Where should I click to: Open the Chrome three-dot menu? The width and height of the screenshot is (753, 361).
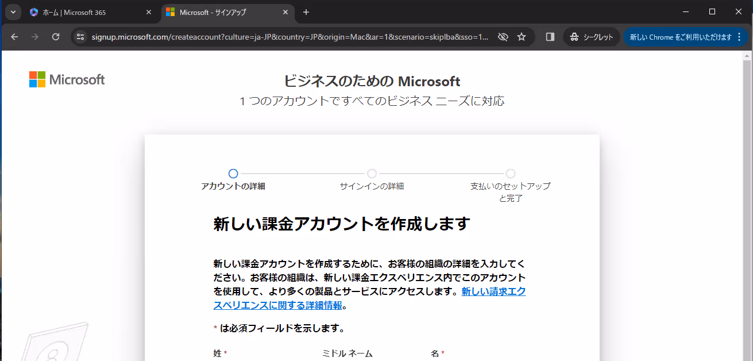click(739, 37)
